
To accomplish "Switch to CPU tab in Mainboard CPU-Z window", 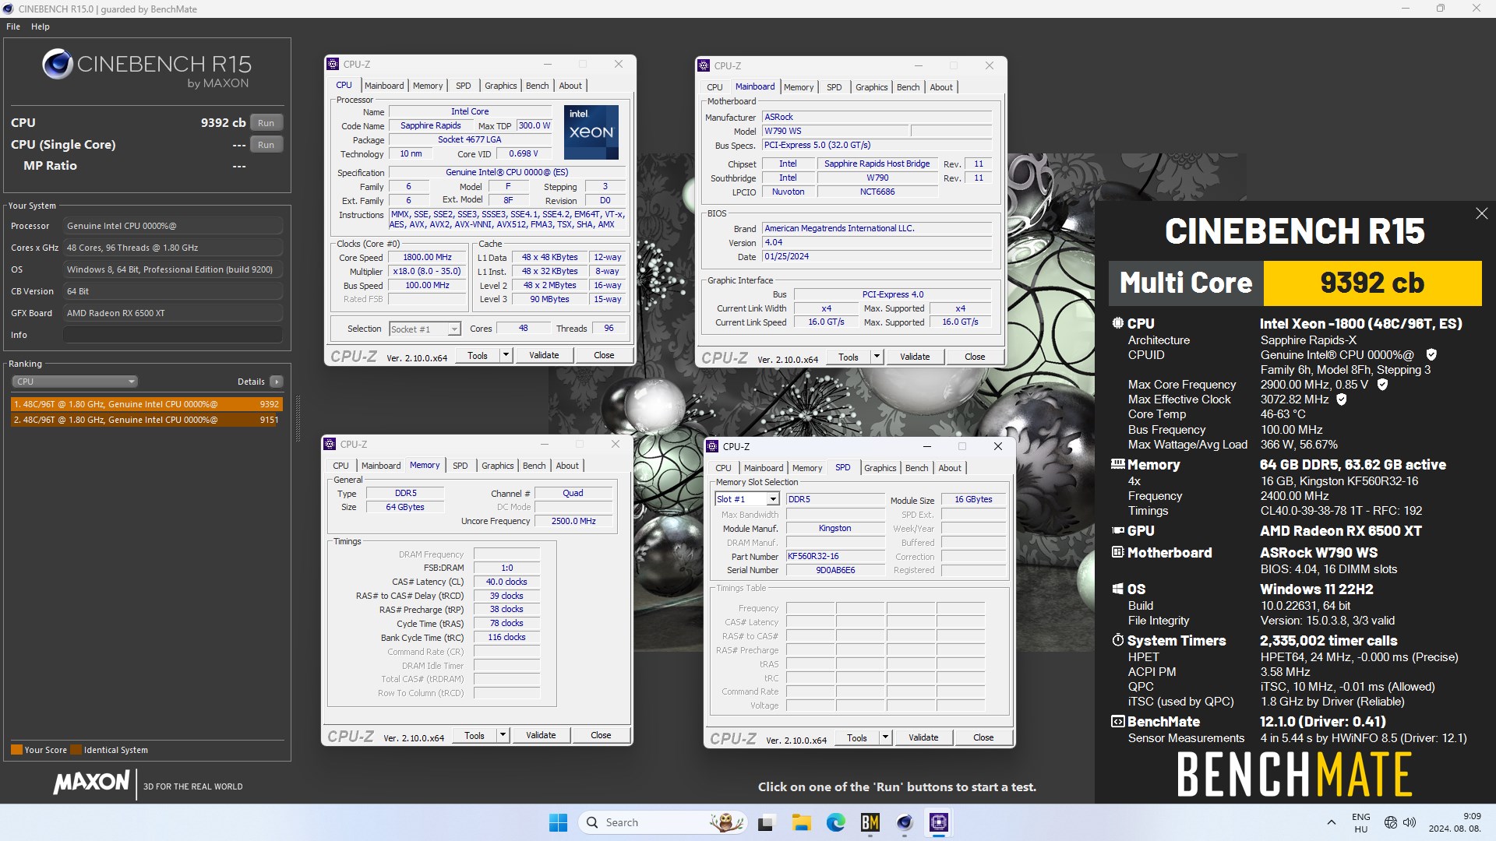I will click(714, 87).
